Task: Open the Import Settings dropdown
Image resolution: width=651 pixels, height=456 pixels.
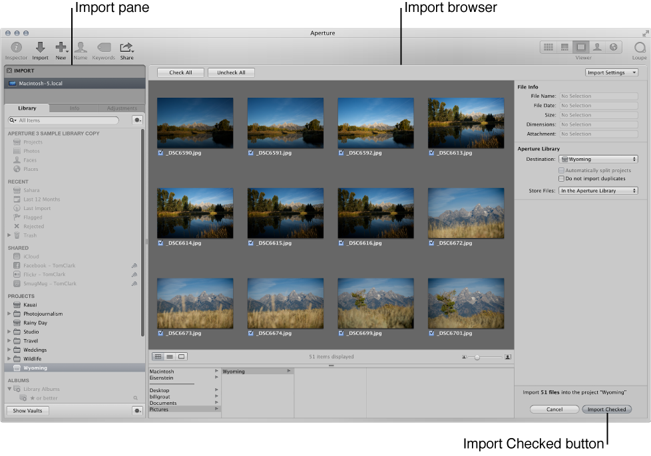Action: coord(611,72)
